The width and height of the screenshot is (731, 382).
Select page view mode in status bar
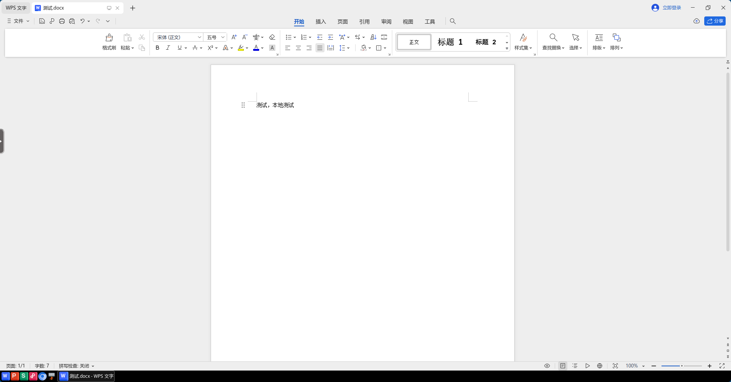(563, 366)
